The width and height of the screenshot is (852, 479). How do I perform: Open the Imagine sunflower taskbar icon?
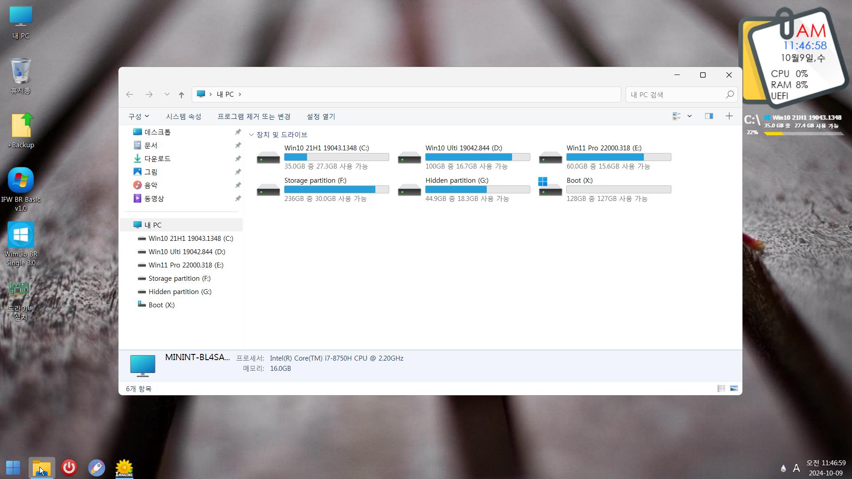[124, 468]
